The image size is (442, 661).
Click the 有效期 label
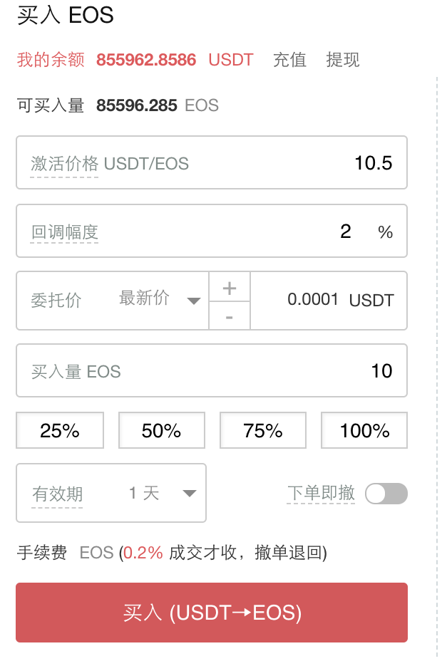click(57, 494)
